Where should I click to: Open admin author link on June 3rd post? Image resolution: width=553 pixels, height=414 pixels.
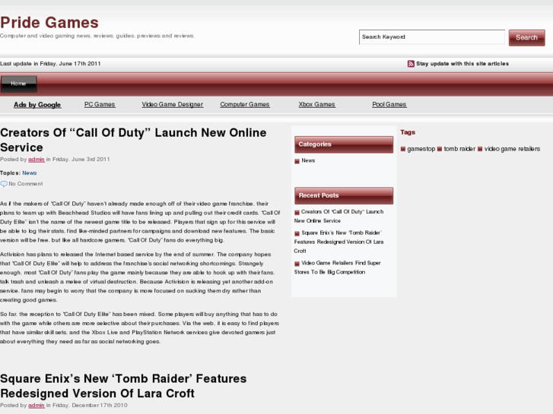coord(37,160)
